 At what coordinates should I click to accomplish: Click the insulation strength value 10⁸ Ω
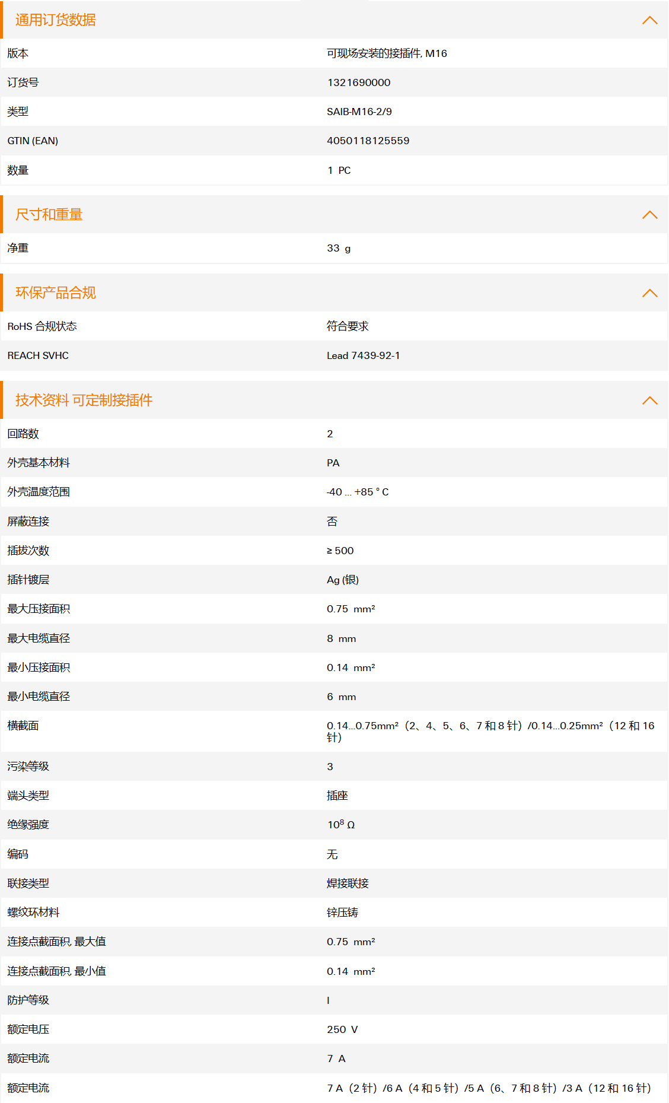[x=341, y=825]
